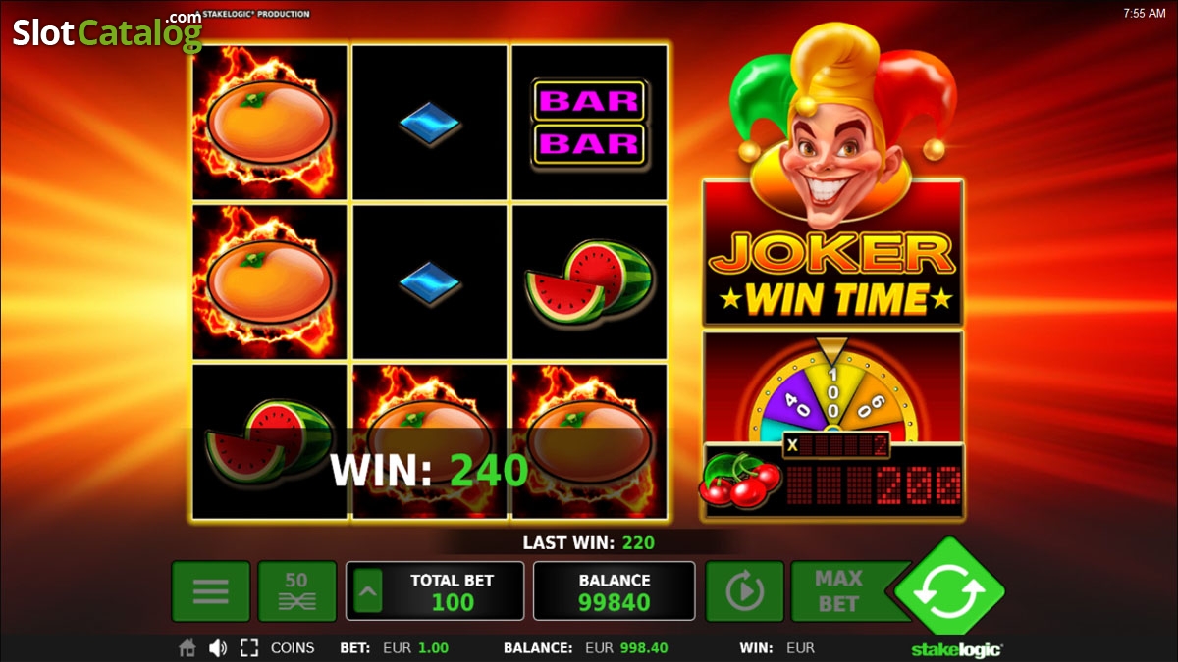Click the home icon in bottom bar
The height and width of the screenshot is (662, 1178).
[187, 648]
